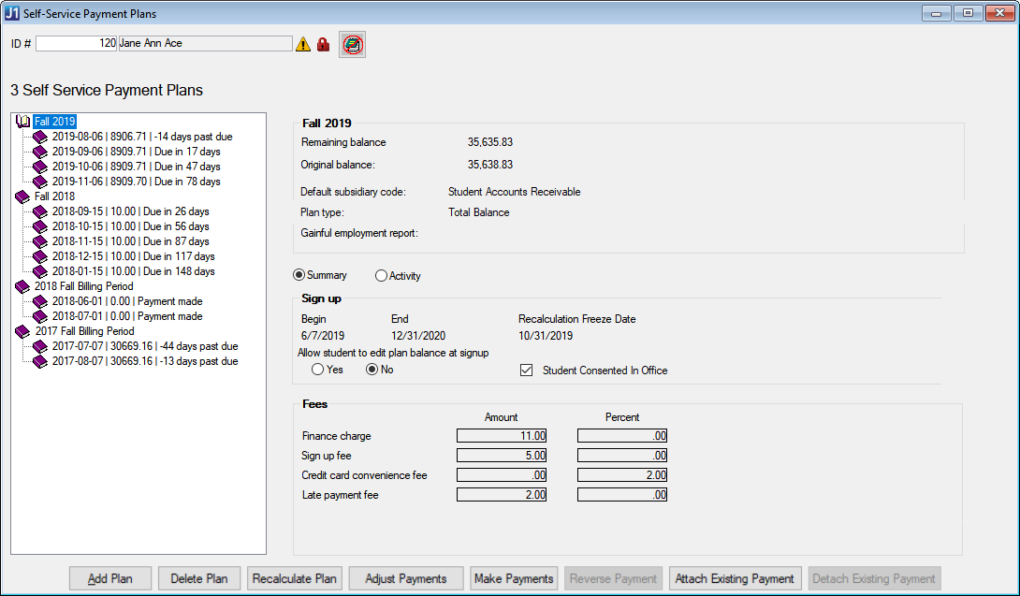This screenshot has width=1020, height=596.
Task: Select the 2018-06-01 Payment made entry
Action: (127, 301)
